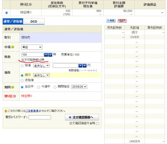
Task: Click the 成行 cell in the quote board
Action: pos(134,32)
